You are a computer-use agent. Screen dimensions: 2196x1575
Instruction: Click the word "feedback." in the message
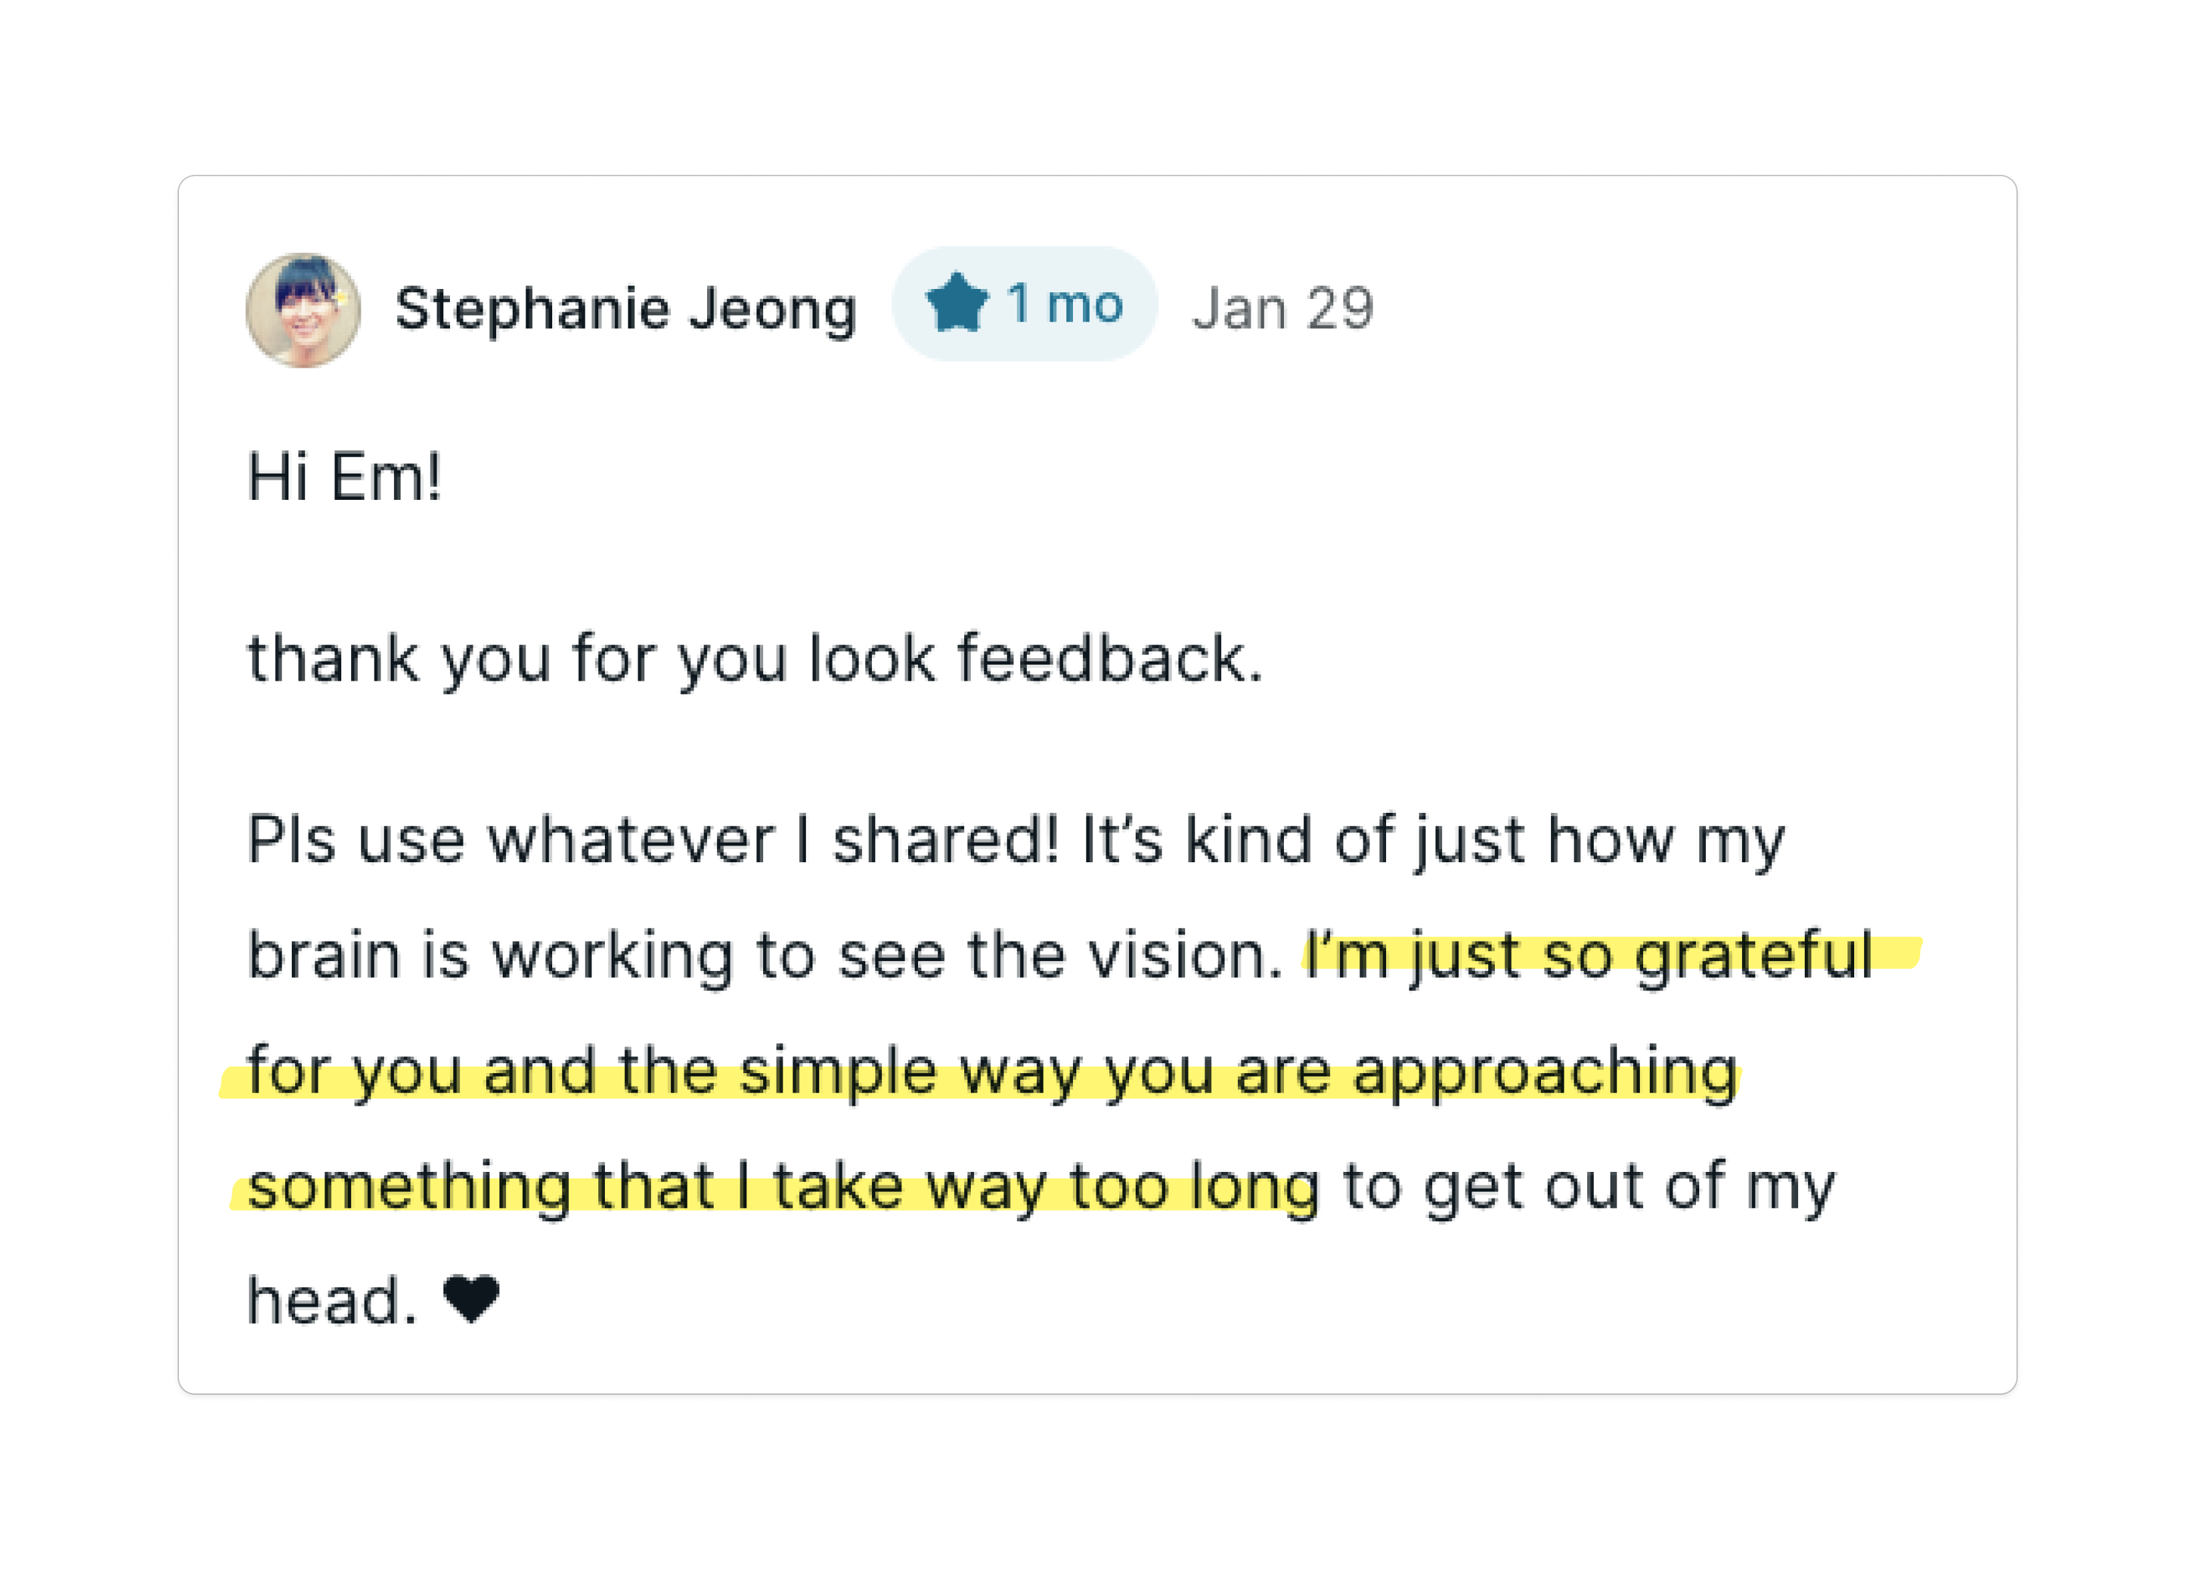coord(1110,659)
